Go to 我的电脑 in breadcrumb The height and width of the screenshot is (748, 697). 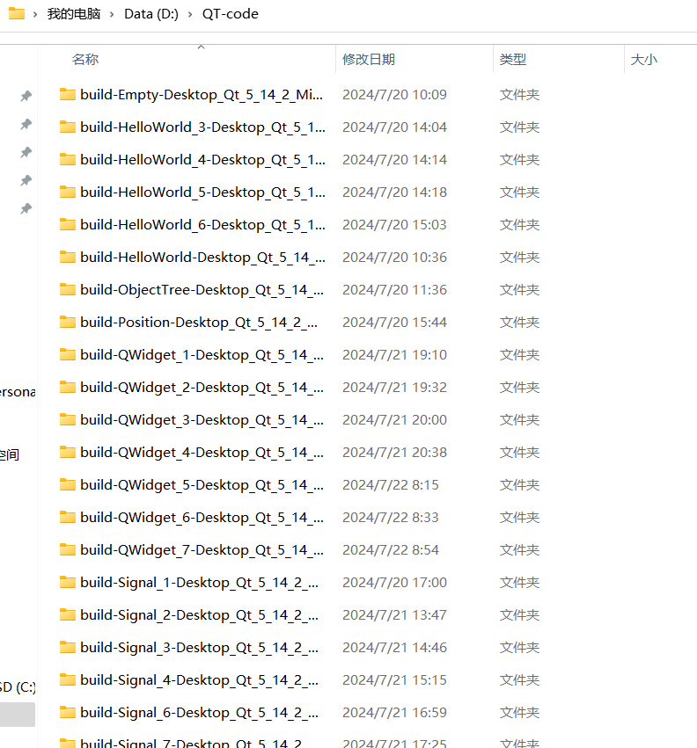pos(74,14)
